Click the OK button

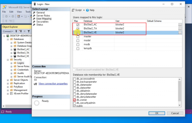point(156,113)
